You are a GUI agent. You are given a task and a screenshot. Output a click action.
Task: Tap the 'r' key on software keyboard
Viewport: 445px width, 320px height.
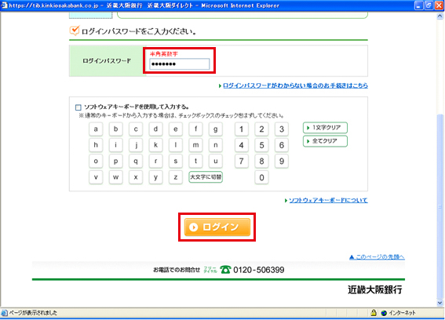pyautogui.click(x=156, y=161)
